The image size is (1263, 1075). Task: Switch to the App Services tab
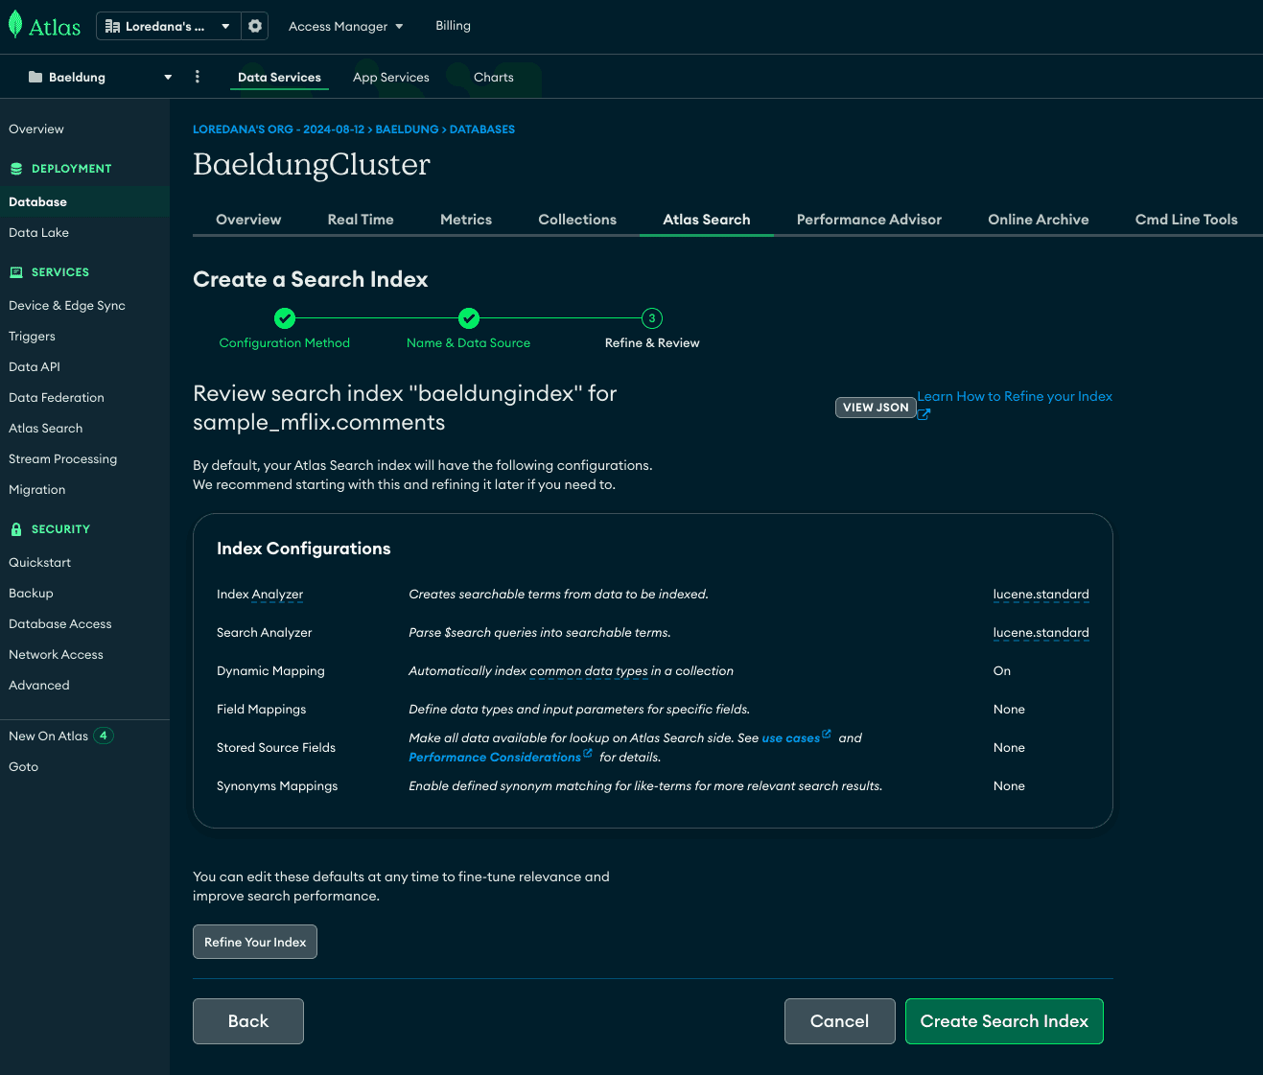point(391,77)
